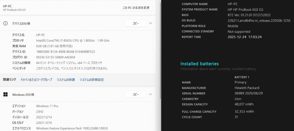Screen dimensions: 294x131
Task: Select the システムの種類 value text
Action: point(69,63)
